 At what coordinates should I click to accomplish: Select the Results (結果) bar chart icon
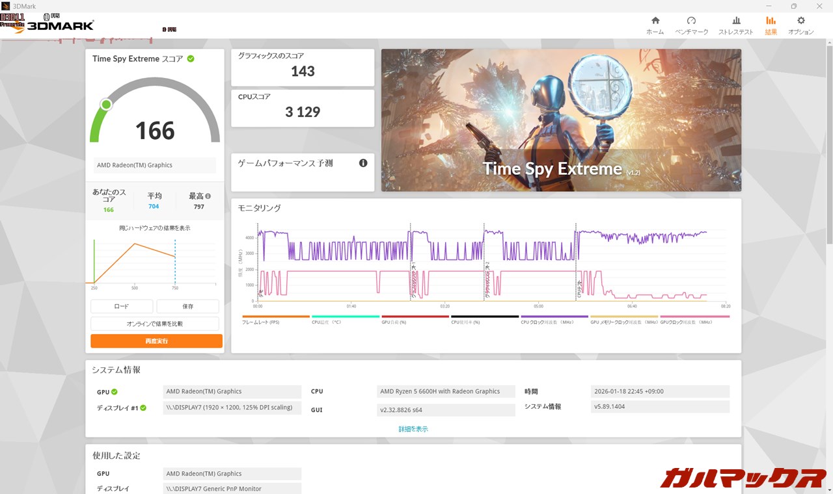coord(771,21)
